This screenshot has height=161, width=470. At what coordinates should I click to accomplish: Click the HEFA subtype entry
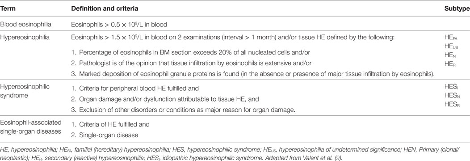pyautogui.click(x=451, y=38)
